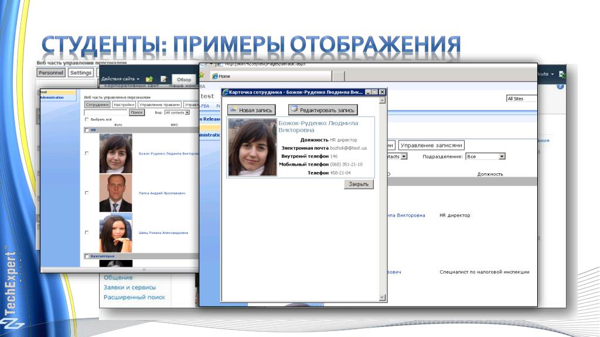Click the edit page icon beside Действия сайта
Screen dimensions: 600x337
pos(164,79)
